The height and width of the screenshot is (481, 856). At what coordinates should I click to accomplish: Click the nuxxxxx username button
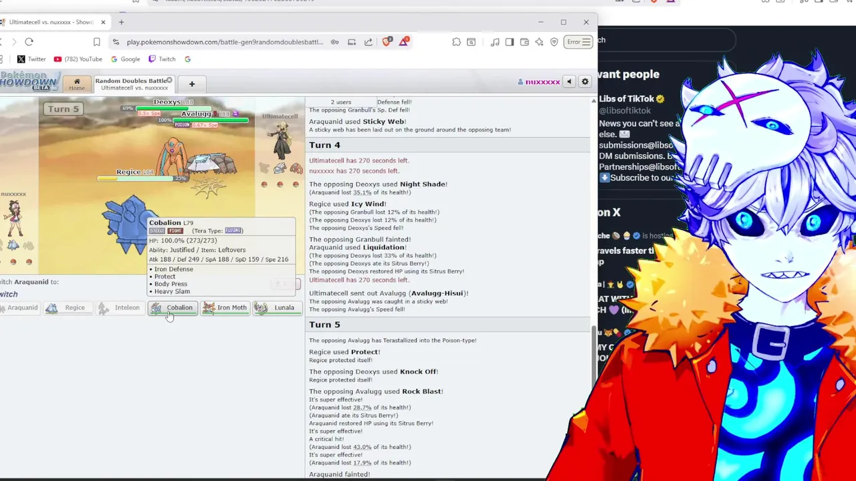point(539,82)
